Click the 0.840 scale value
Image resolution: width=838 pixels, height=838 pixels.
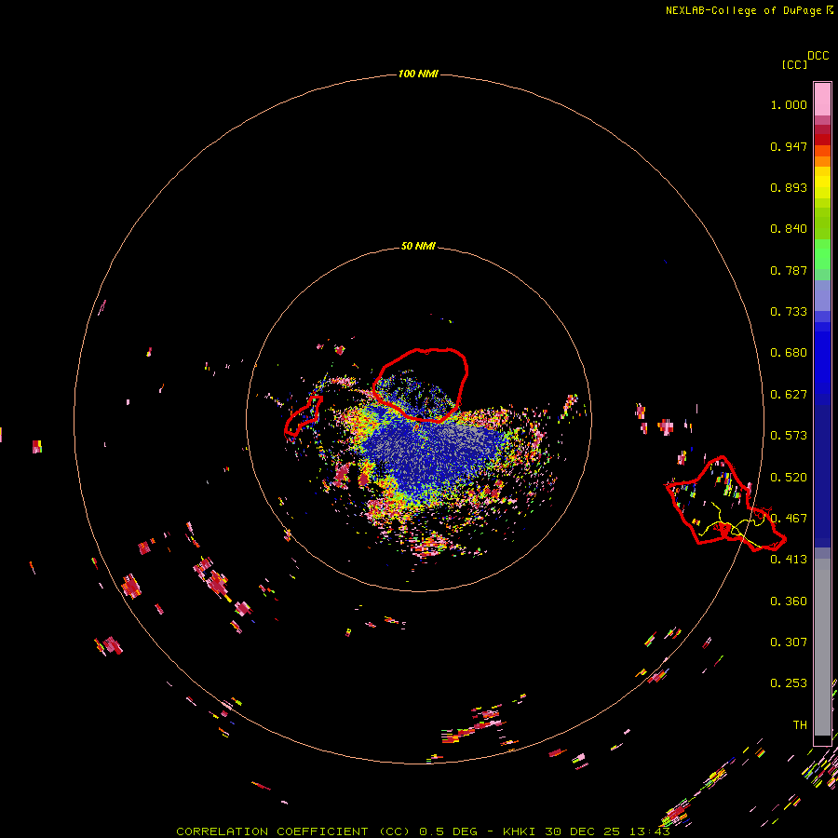click(789, 229)
